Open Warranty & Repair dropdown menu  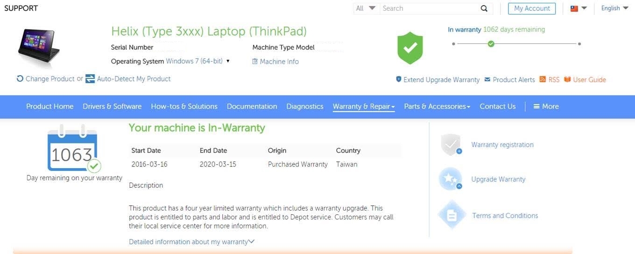(x=364, y=106)
